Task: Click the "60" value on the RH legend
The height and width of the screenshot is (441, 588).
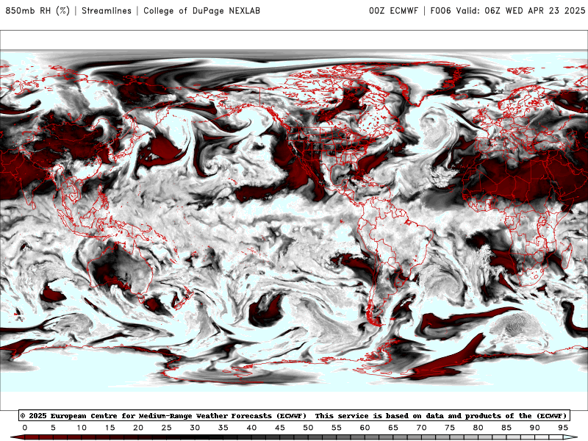Action: pos(365,428)
